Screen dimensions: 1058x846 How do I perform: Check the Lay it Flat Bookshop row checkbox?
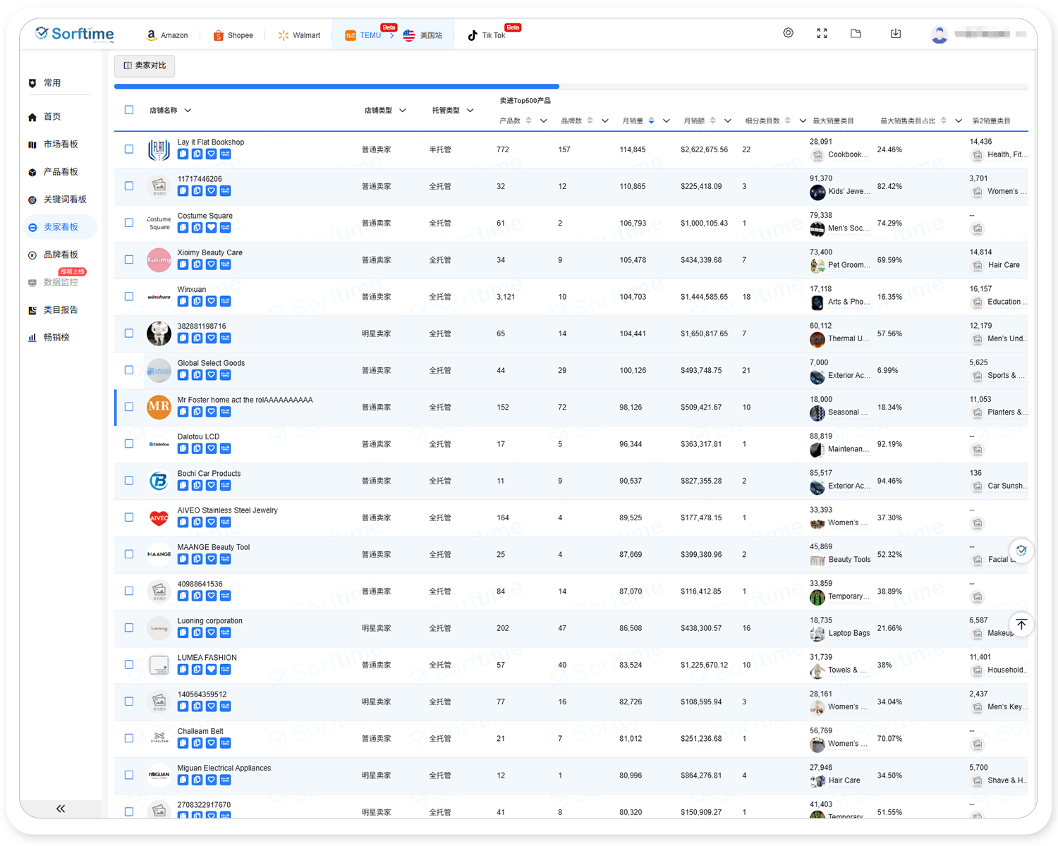pyautogui.click(x=129, y=149)
